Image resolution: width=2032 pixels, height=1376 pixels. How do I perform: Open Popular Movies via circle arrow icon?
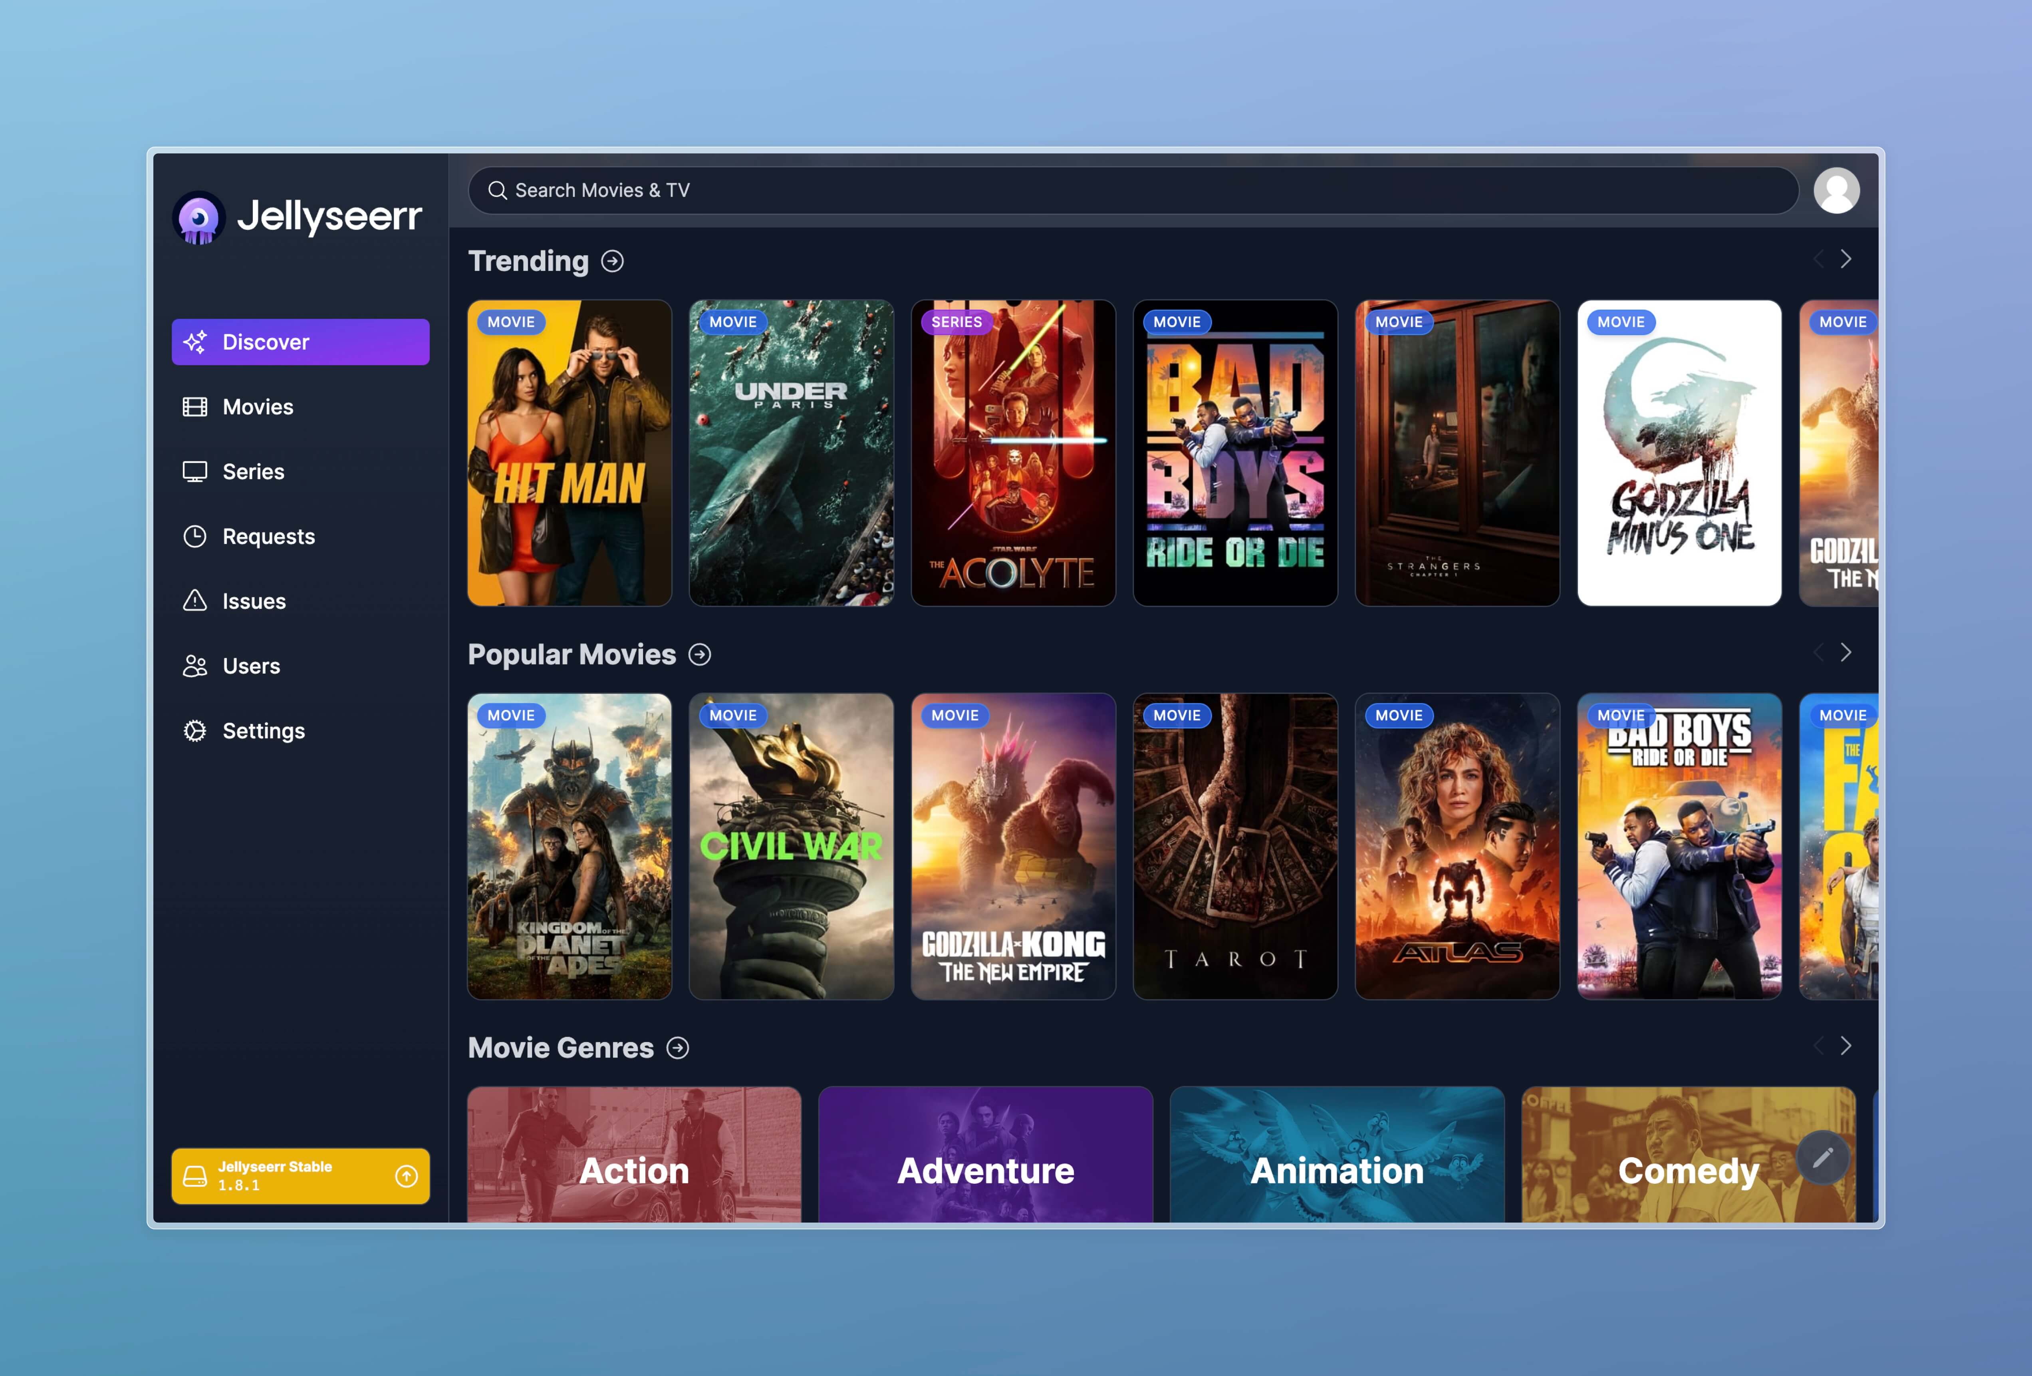point(699,654)
